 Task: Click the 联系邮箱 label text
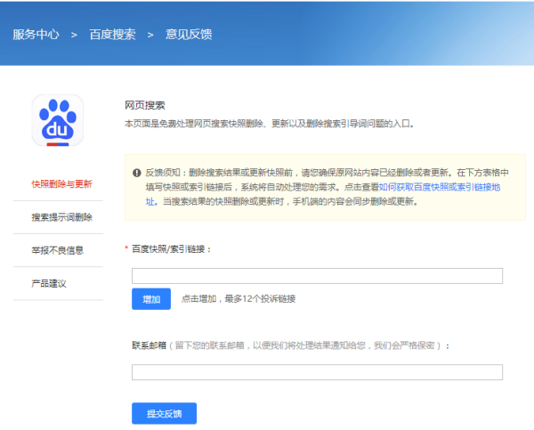tap(149, 345)
